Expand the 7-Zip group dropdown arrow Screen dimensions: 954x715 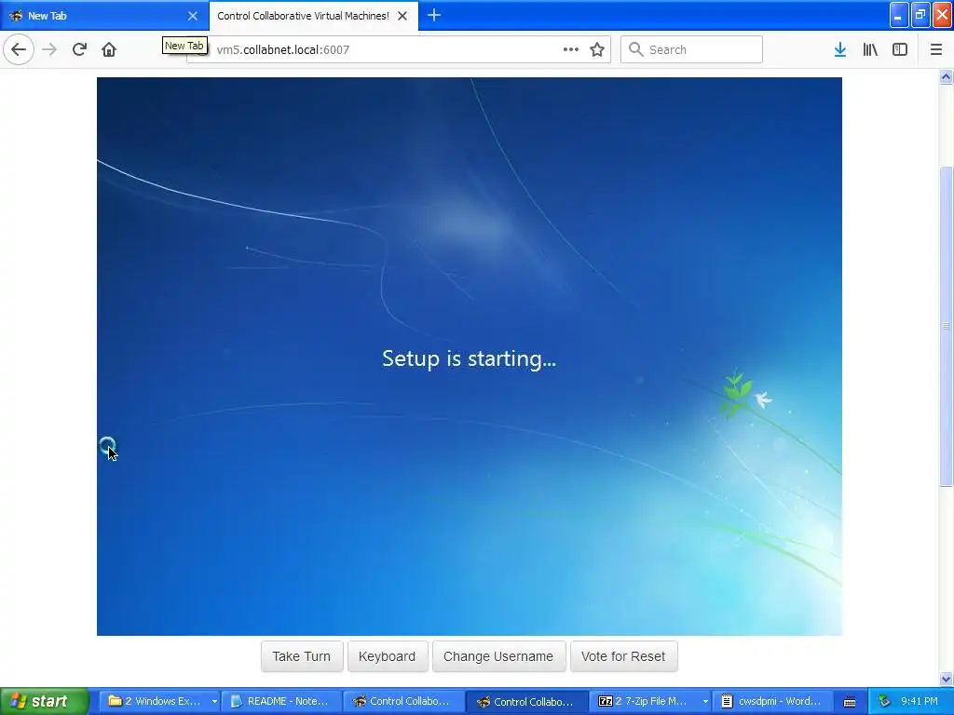[705, 702]
